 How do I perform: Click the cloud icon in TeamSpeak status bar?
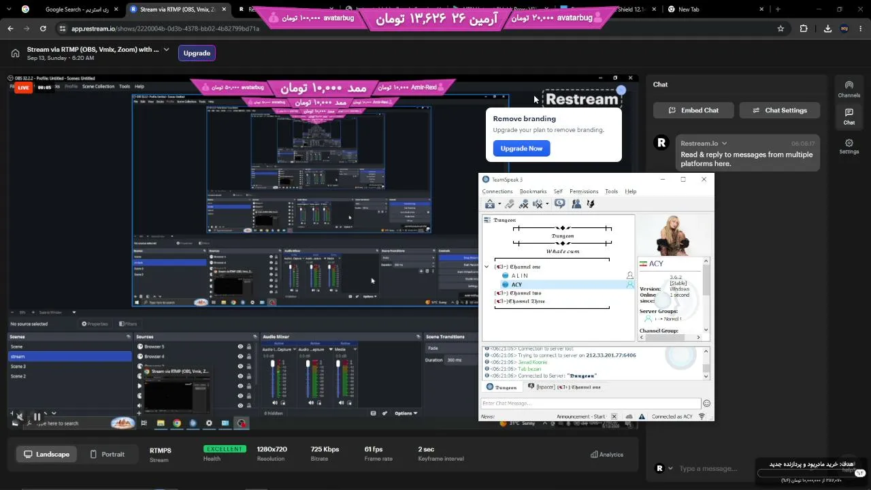click(x=629, y=416)
